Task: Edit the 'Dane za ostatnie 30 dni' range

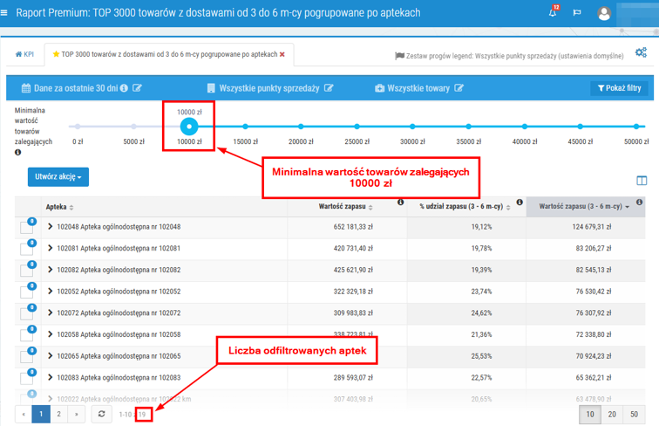Action: click(137, 88)
